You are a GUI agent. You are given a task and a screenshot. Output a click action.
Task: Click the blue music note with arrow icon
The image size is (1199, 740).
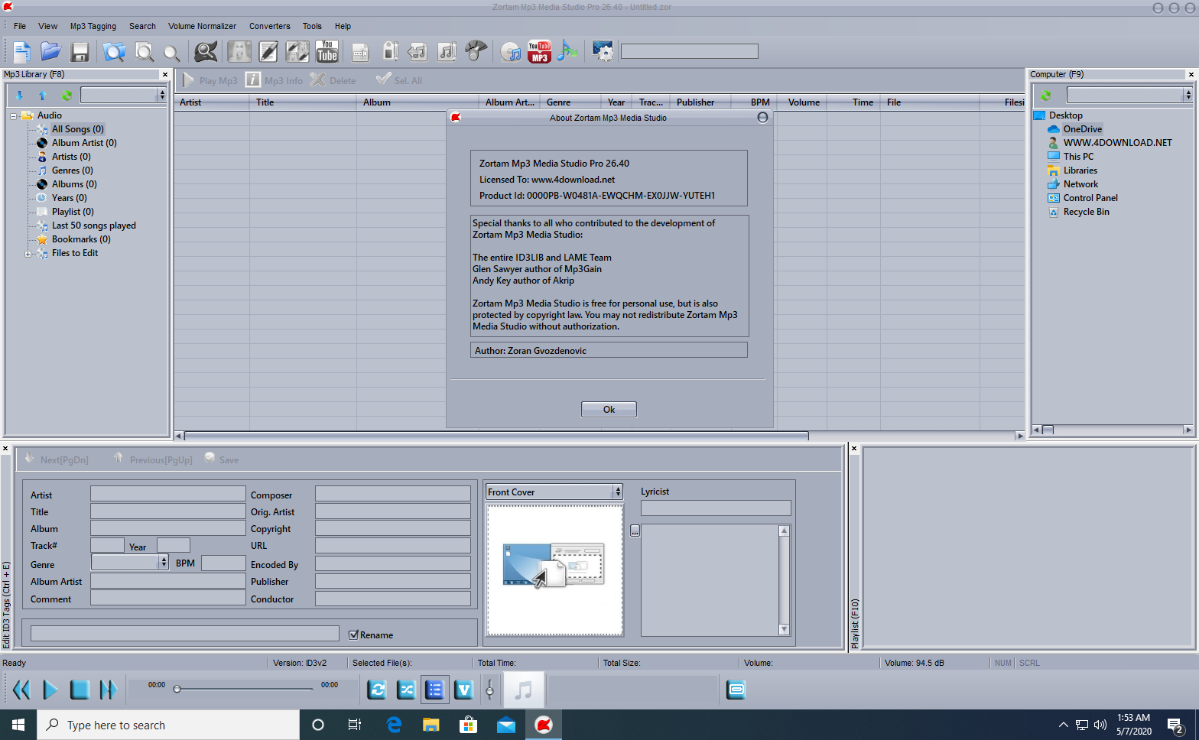(567, 51)
